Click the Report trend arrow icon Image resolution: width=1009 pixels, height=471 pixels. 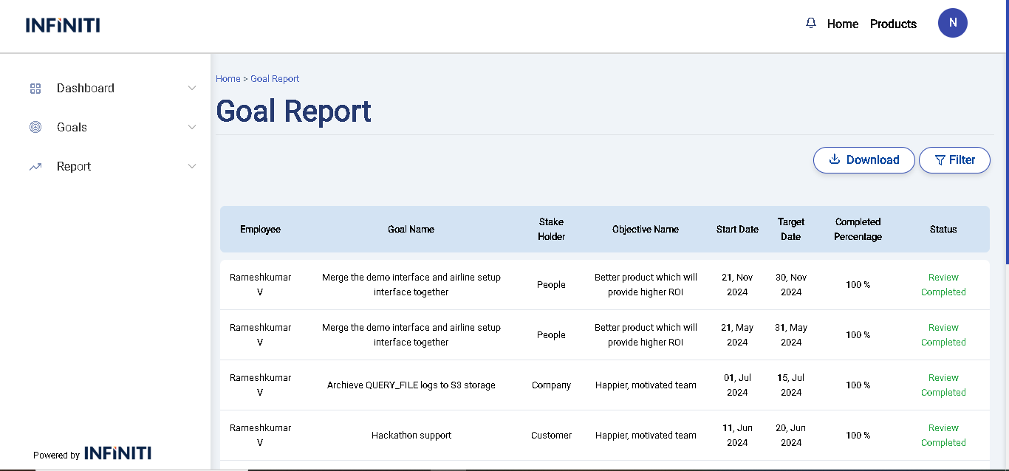[35, 167]
